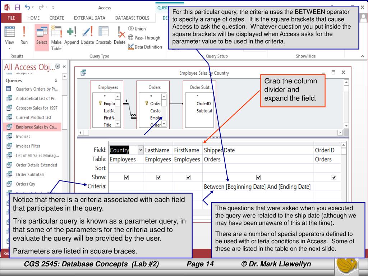
Task: Open the View button dropdown arrow
Action: [9, 49]
